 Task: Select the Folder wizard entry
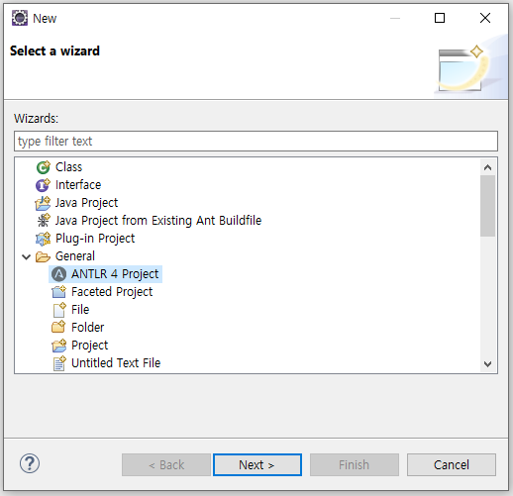[87, 328]
